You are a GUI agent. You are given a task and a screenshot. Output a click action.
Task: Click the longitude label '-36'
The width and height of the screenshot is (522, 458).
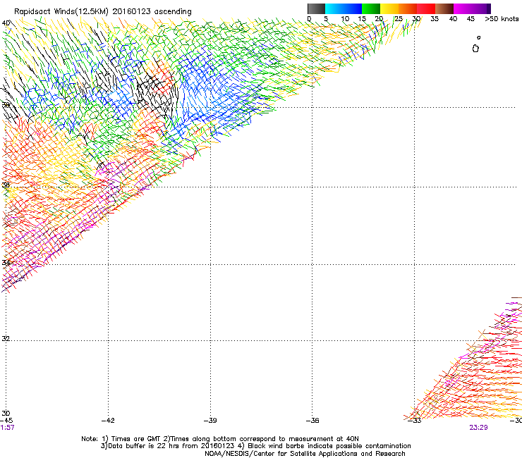tap(312, 421)
